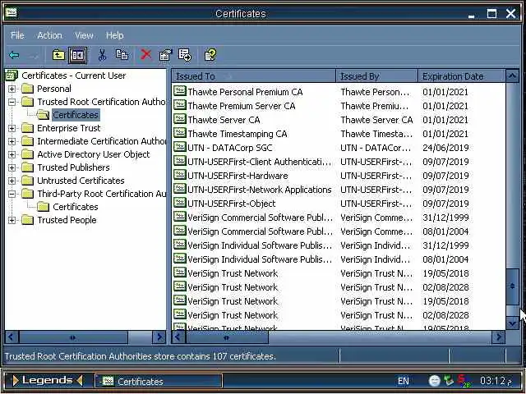This screenshot has width=526, height=394.
Task: Click the UTN - DATACorp SGC certificate icon
Action: tap(180, 147)
